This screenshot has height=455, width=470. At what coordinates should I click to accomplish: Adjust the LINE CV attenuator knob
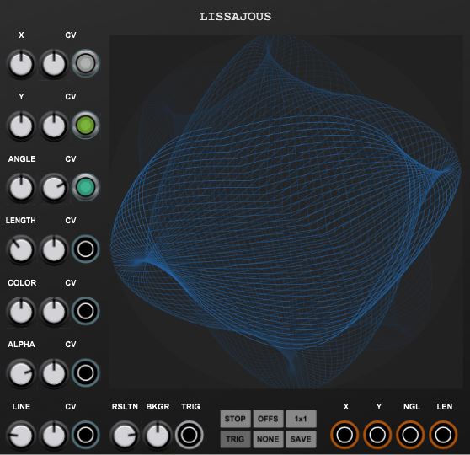pyautogui.click(x=54, y=436)
